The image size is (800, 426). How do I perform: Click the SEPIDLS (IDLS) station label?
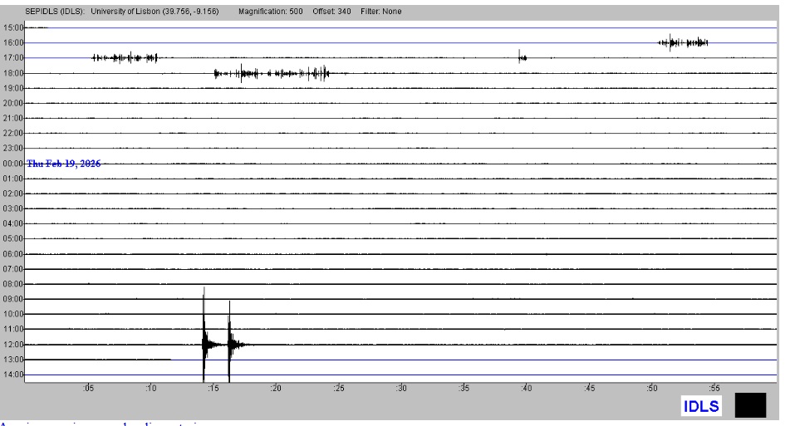pos(55,12)
